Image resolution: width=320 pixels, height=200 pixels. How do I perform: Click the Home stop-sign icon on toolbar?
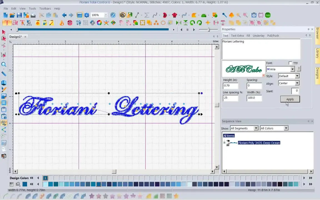pos(267,15)
